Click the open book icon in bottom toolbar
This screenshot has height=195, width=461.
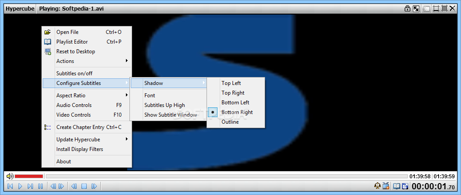point(397,186)
